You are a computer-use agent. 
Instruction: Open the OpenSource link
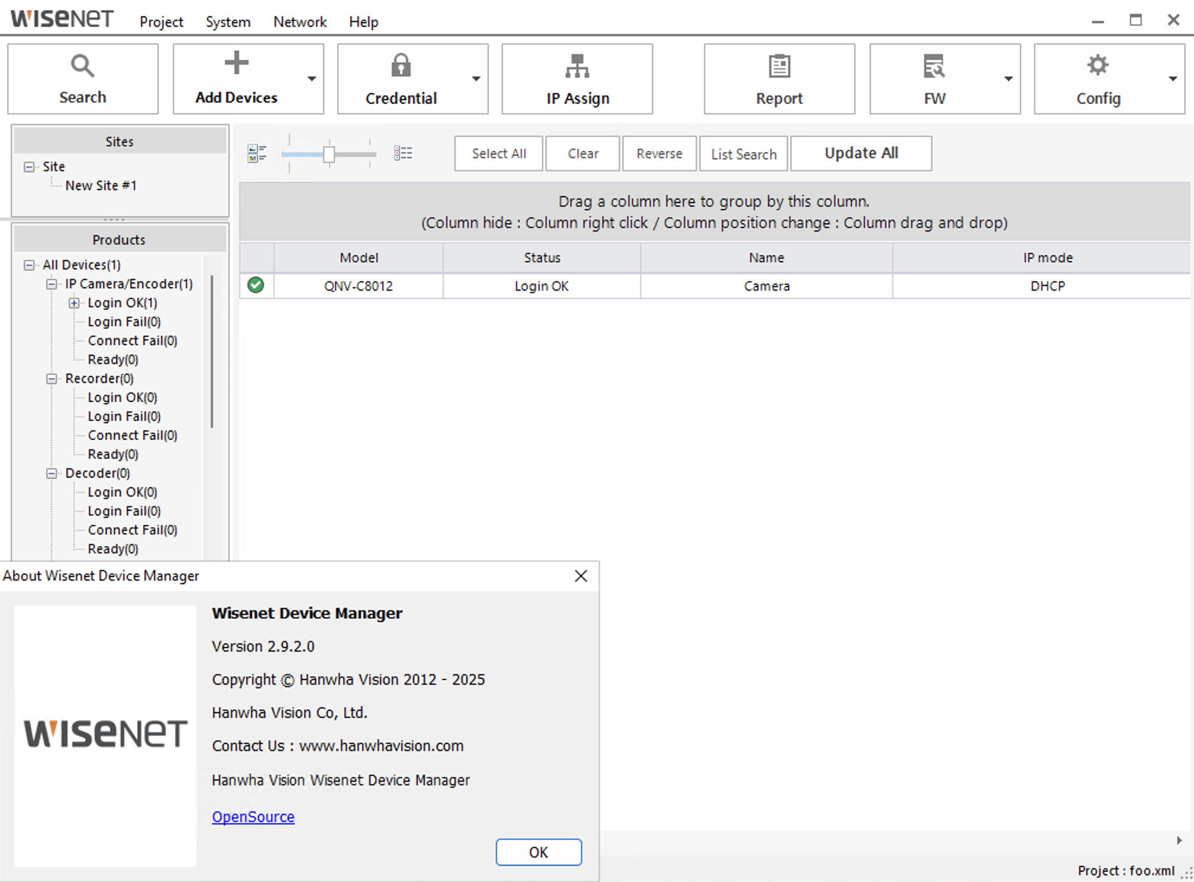tap(253, 817)
